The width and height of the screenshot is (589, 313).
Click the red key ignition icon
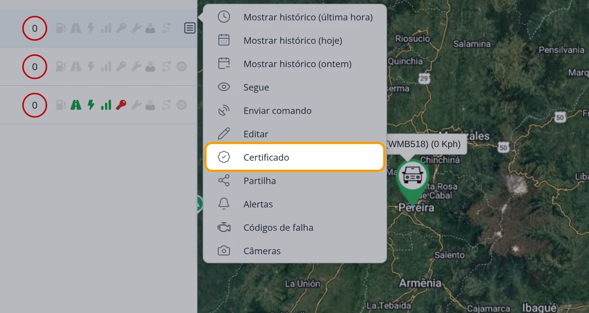pos(121,105)
